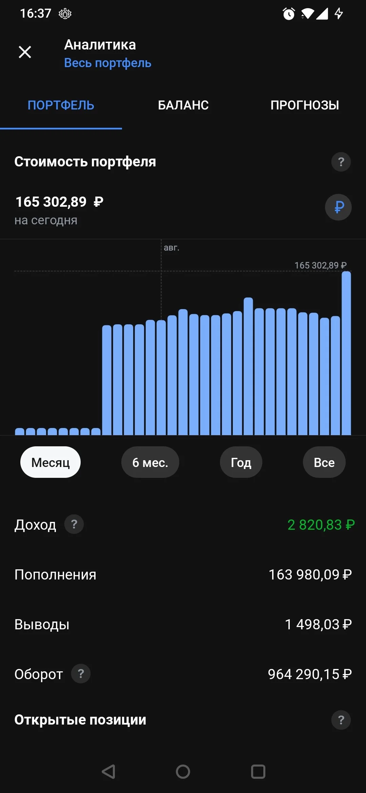Viewport: 366px width, 793px height.
Task: Tap the battery charging icon in status bar
Action: pyautogui.click(x=339, y=14)
